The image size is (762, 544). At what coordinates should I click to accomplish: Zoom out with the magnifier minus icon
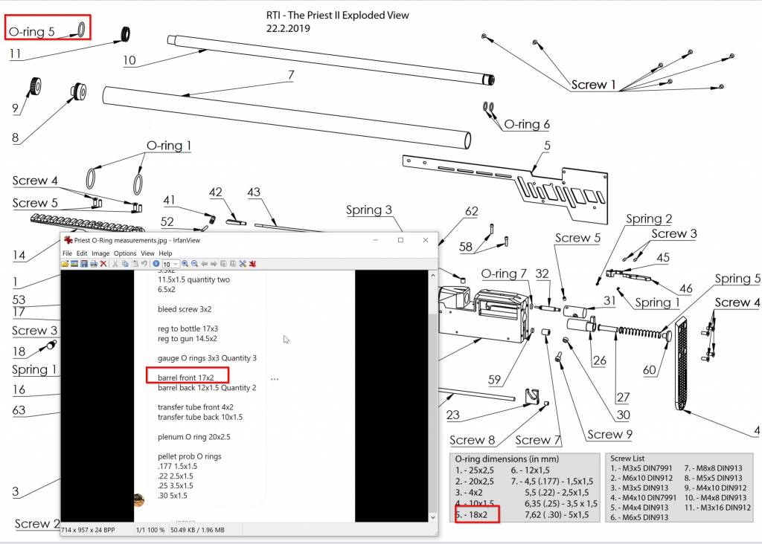click(x=195, y=264)
